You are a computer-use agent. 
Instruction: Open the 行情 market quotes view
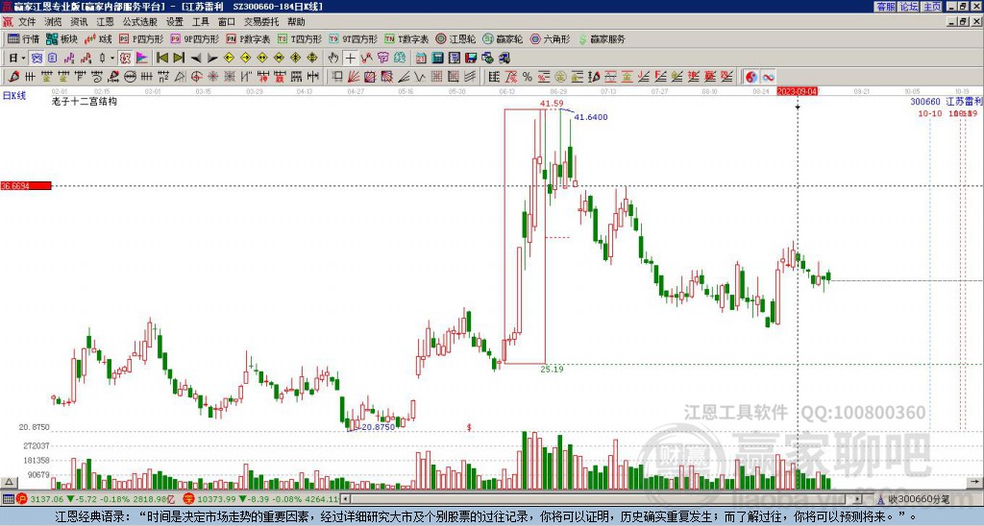pyautogui.click(x=23, y=38)
